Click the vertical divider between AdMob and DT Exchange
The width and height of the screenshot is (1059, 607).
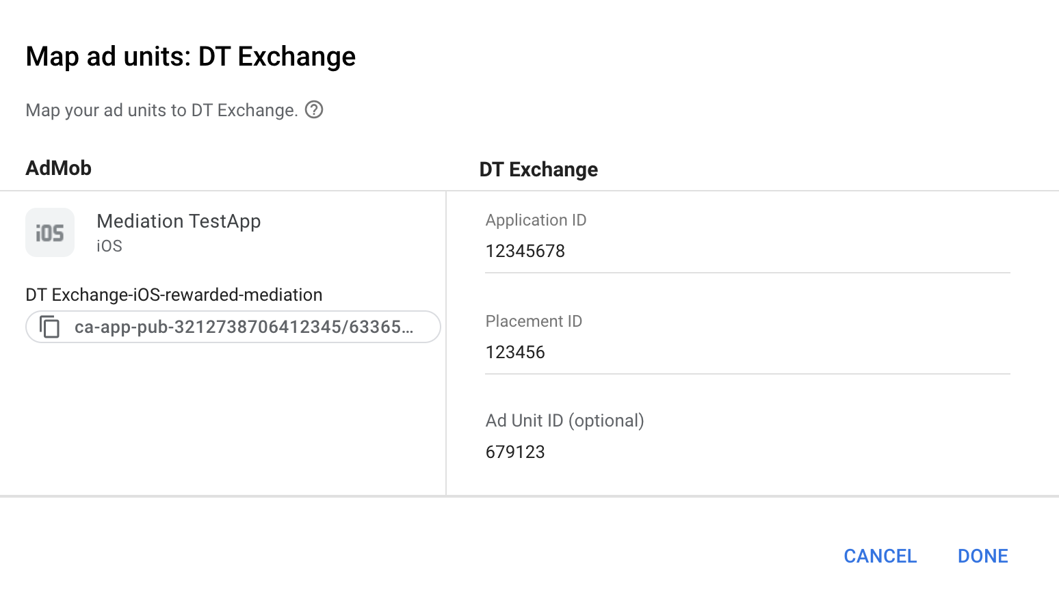[446, 342]
